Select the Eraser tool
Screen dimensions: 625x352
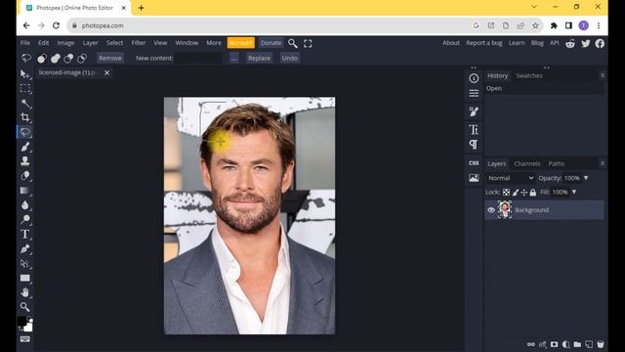(25, 176)
